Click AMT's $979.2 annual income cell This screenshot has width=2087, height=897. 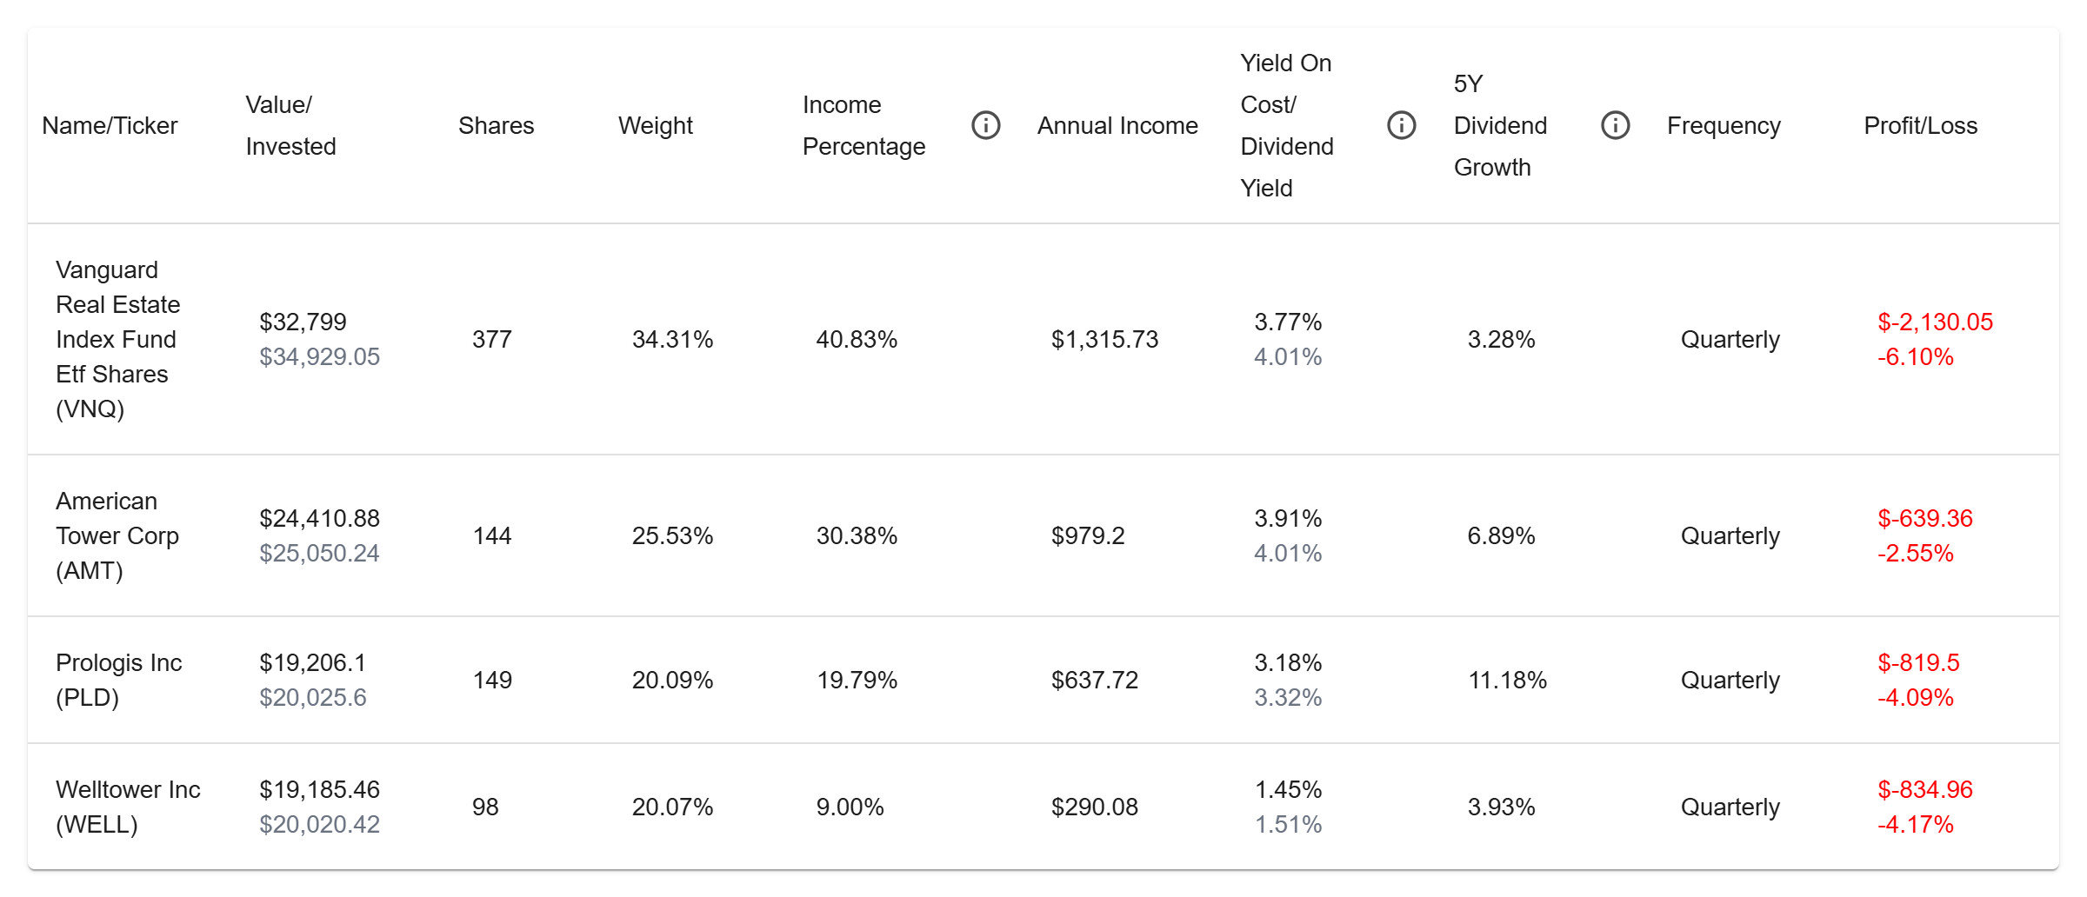(x=1087, y=535)
